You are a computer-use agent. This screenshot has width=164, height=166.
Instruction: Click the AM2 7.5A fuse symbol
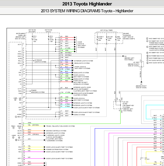coord(116,38)
